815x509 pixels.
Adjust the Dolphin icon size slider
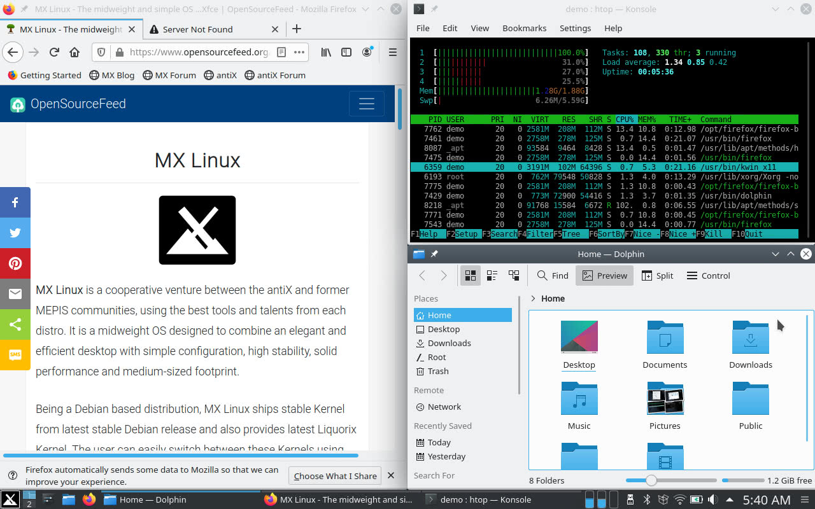(650, 480)
